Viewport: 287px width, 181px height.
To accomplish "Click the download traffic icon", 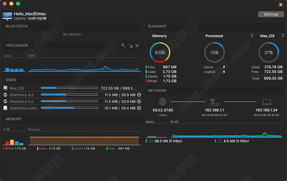I will tap(151, 141).
